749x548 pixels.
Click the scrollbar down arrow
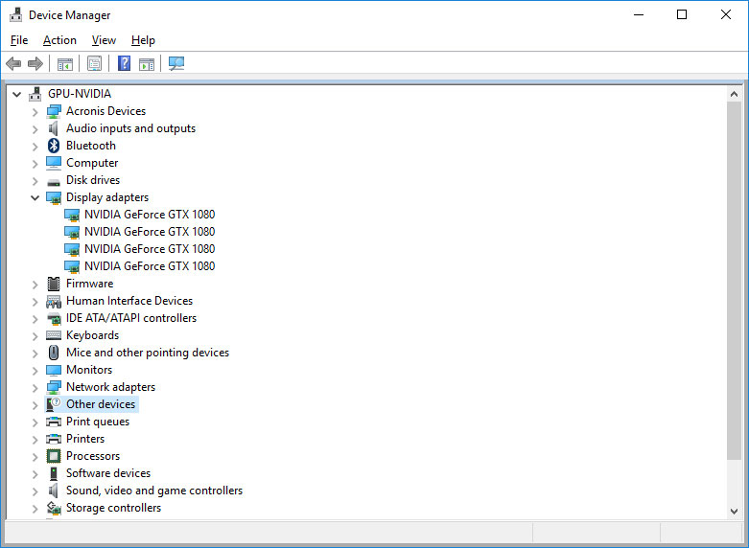(735, 512)
